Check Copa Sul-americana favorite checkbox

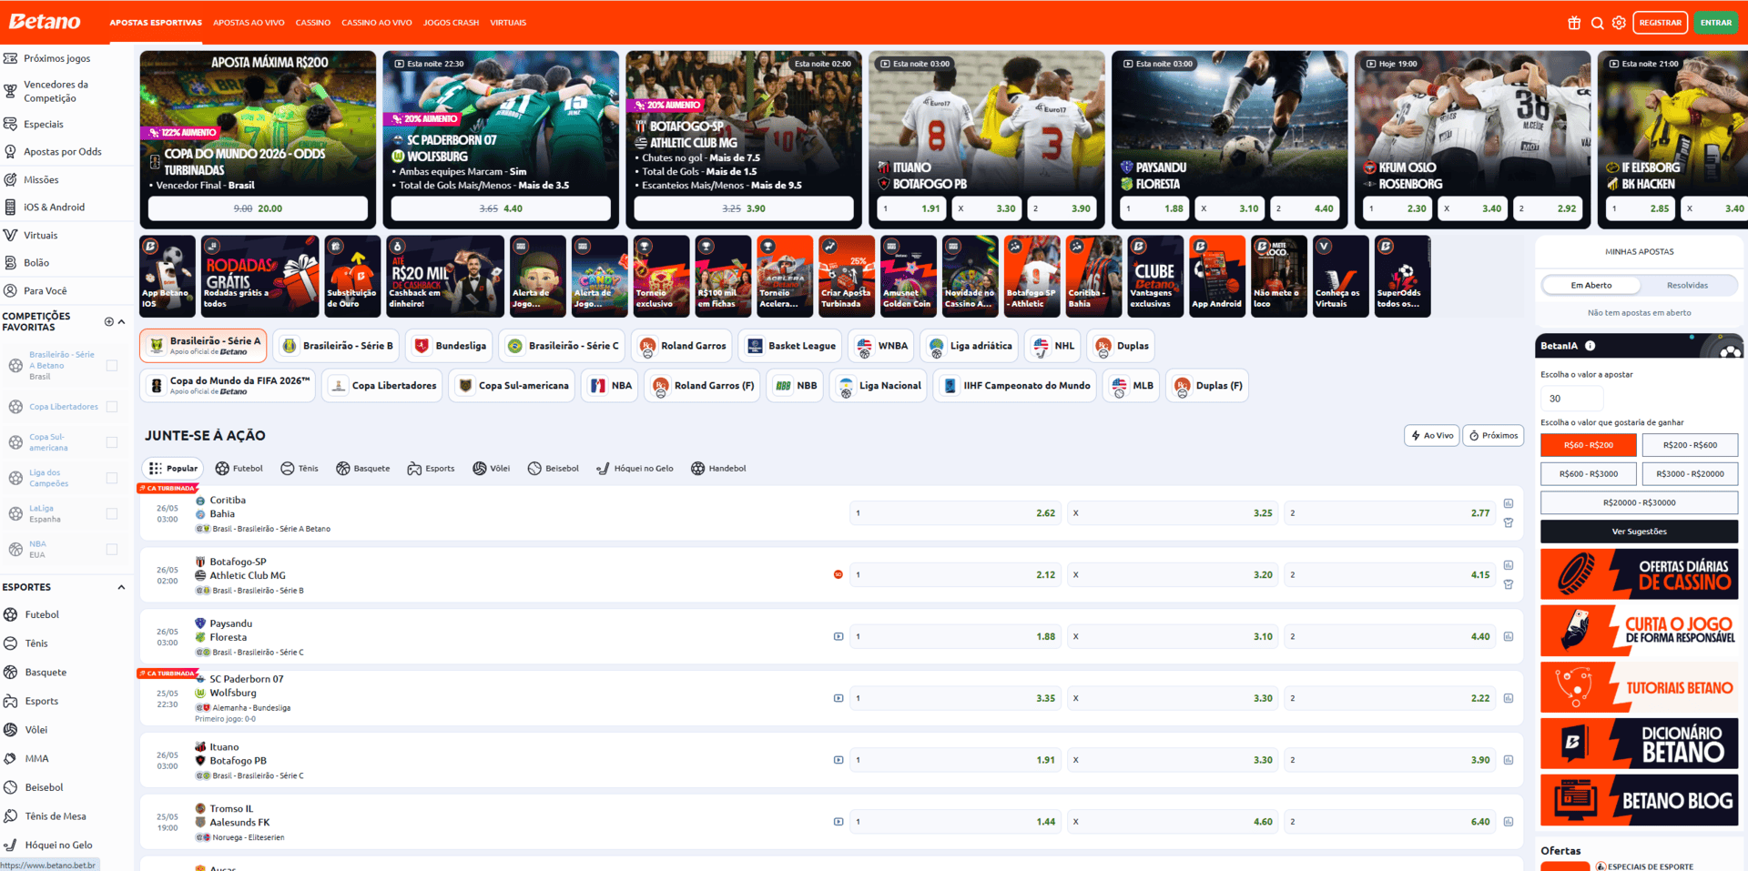point(112,442)
